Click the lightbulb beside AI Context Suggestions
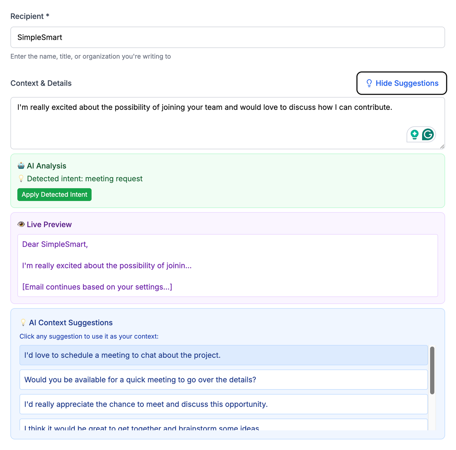 coord(23,322)
